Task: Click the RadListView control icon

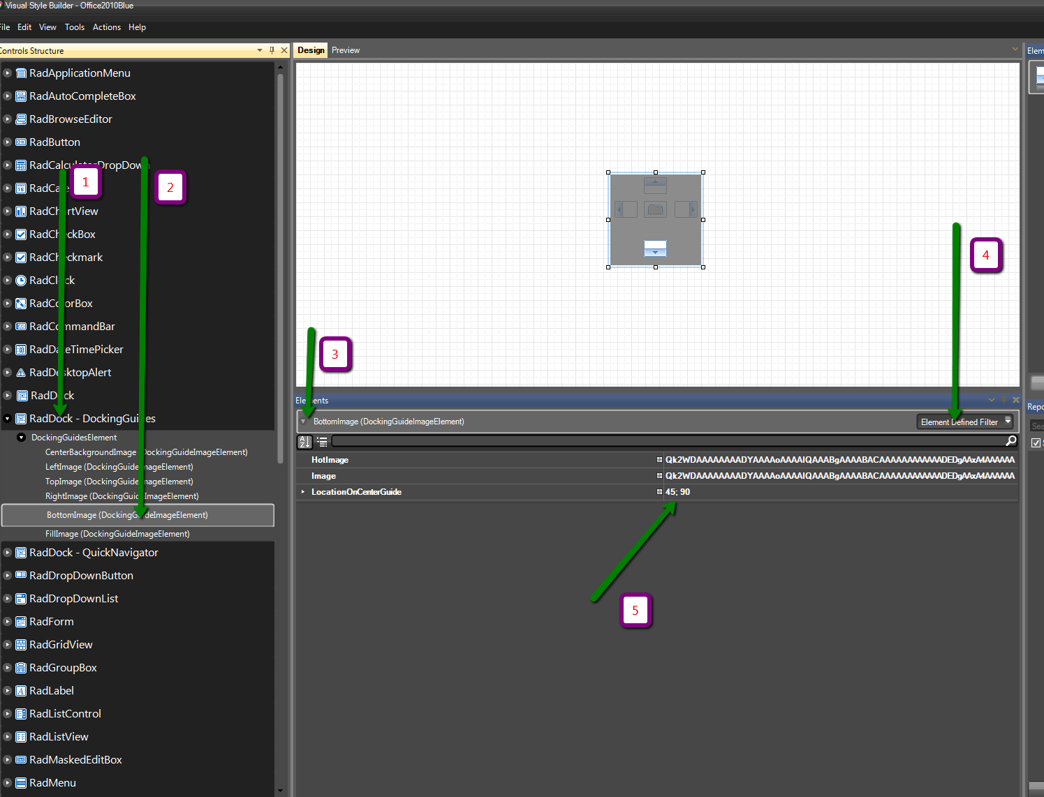Action: (21, 737)
